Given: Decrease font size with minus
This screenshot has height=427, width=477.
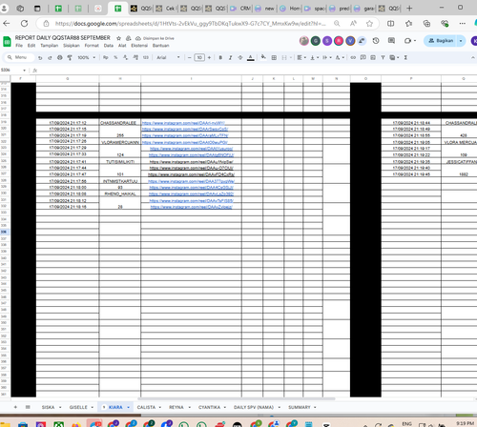Looking at the screenshot, I should pos(190,57).
